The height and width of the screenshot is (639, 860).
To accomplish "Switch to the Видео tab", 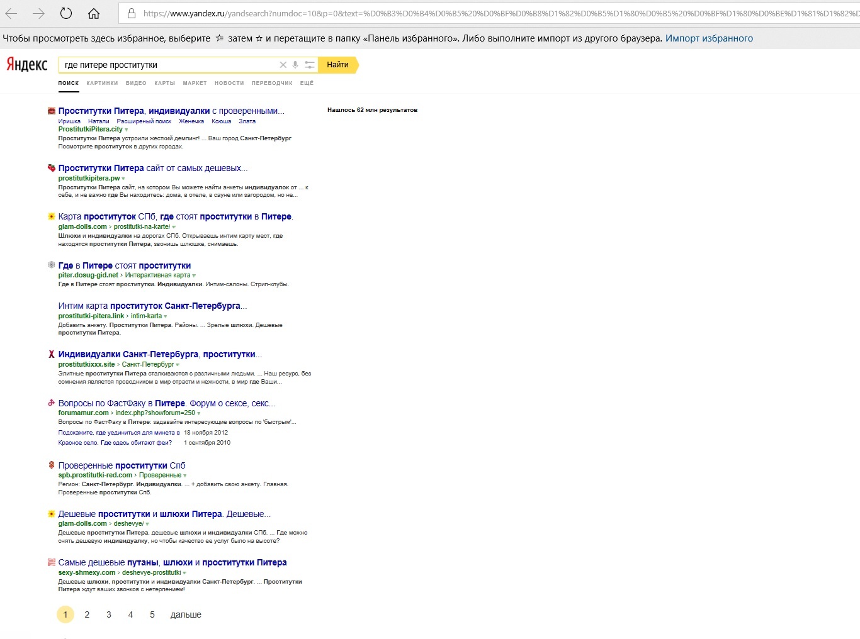I will tap(136, 83).
